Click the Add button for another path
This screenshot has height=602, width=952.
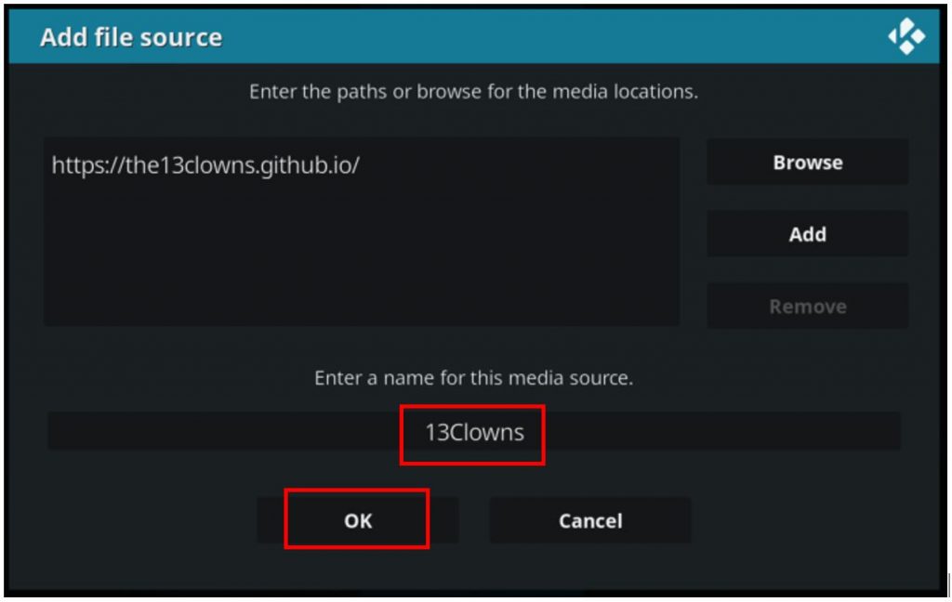808,233
